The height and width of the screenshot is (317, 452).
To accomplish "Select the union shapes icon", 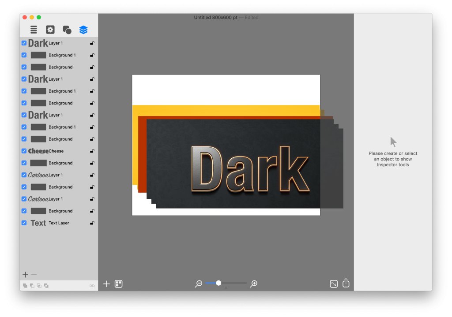I will coord(25,285).
